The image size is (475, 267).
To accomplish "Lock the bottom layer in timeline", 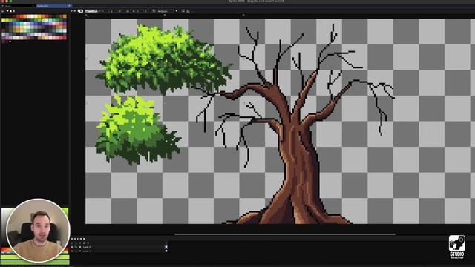I will pyautogui.click(x=76, y=251).
